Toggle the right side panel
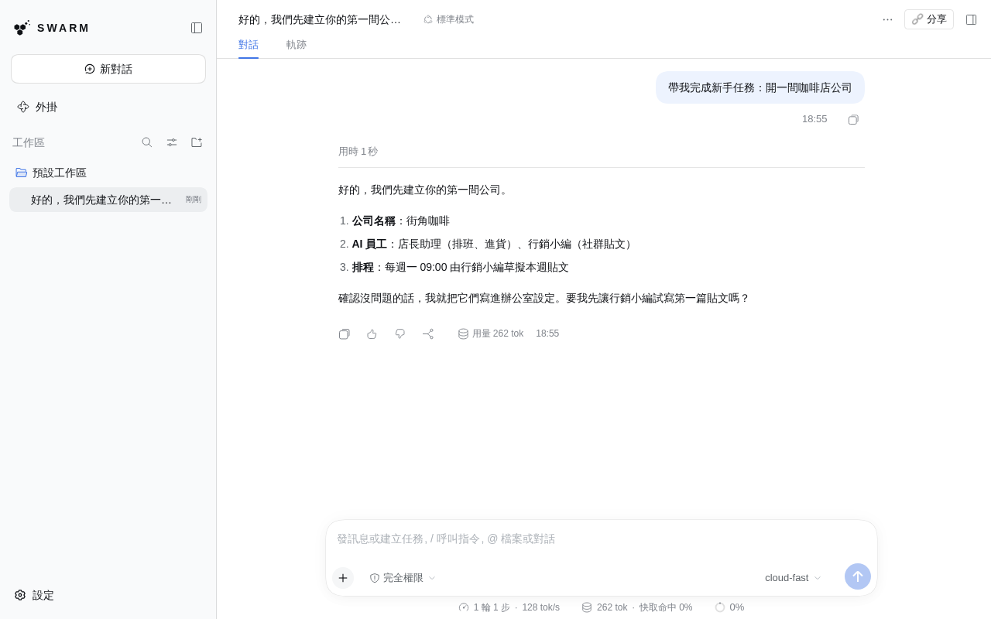Viewport: 991px width, 619px height. [971, 19]
